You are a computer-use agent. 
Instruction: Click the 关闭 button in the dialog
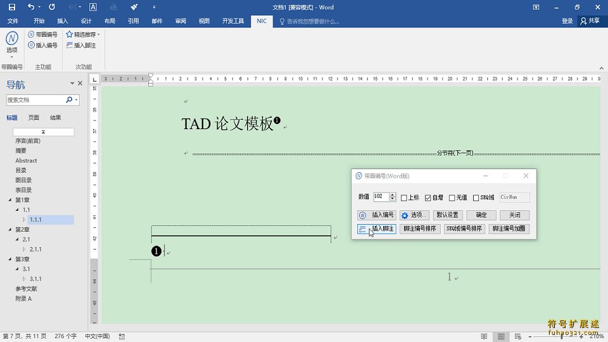[x=514, y=215]
